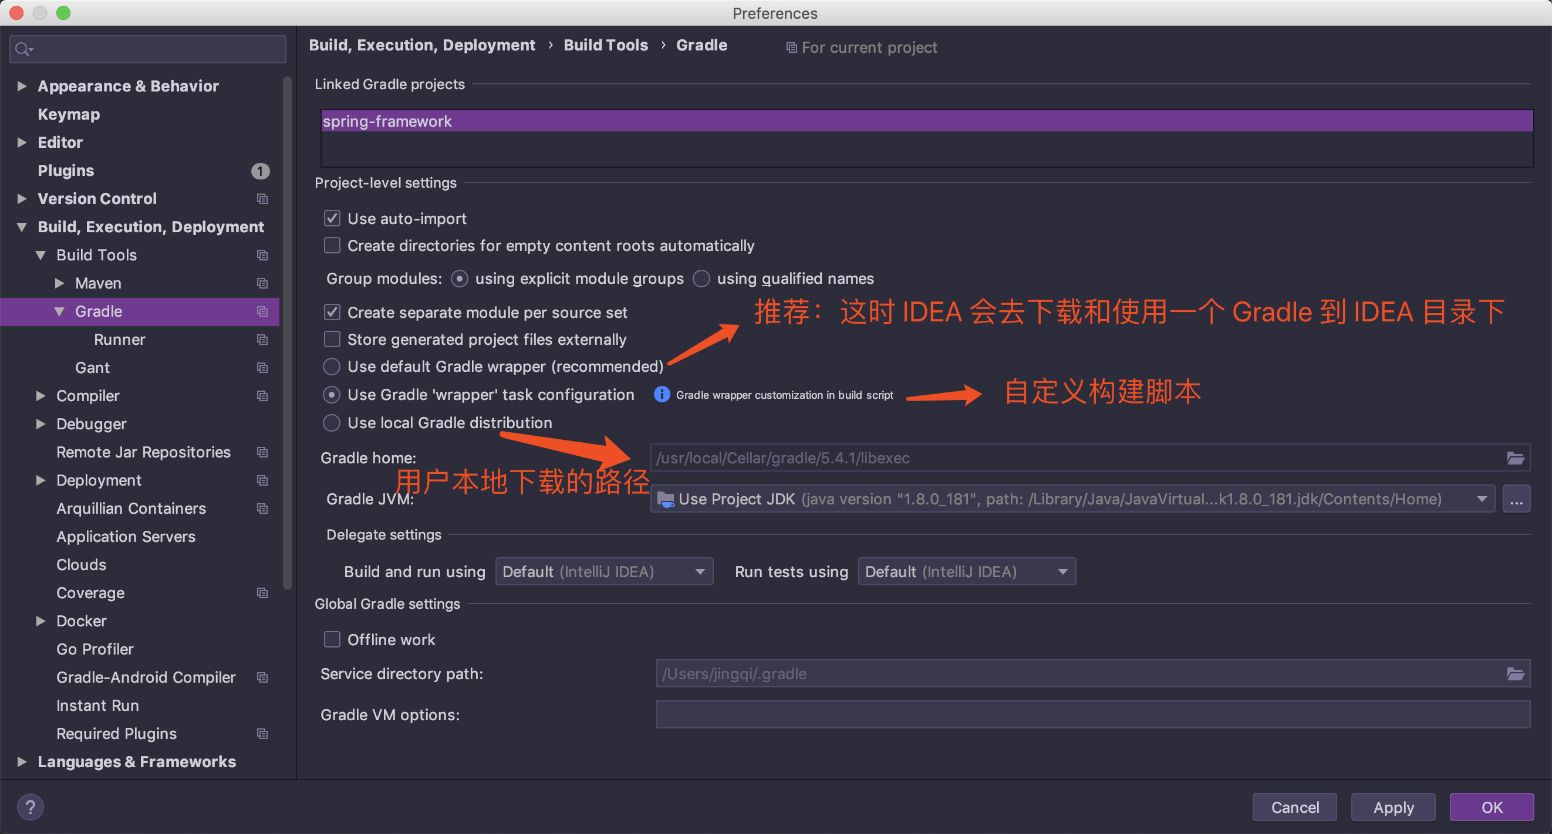Viewport: 1552px width, 834px height.
Task: Open the Run tests using dropdown
Action: click(966, 571)
